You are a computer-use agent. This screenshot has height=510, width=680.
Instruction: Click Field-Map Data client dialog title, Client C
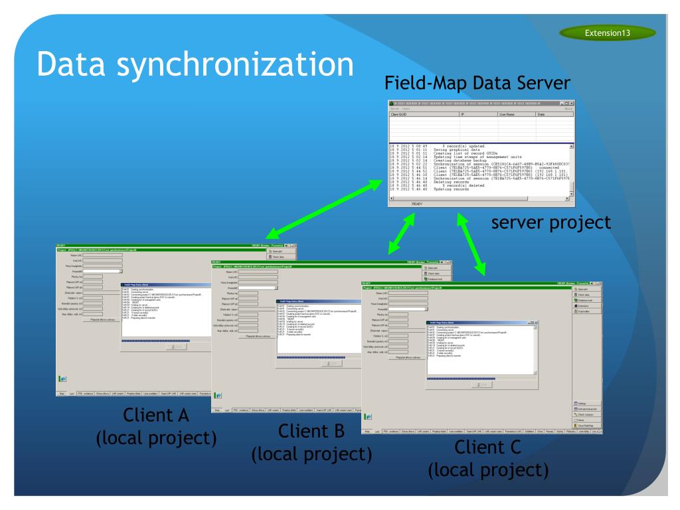tap(442, 323)
